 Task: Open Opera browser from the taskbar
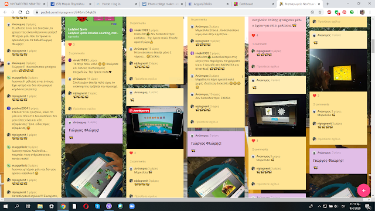point(86,206)
